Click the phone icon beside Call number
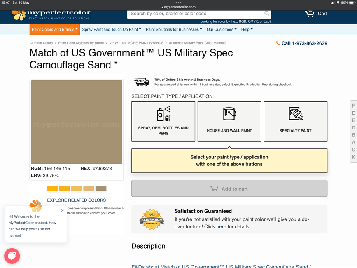 click(278, 43)
